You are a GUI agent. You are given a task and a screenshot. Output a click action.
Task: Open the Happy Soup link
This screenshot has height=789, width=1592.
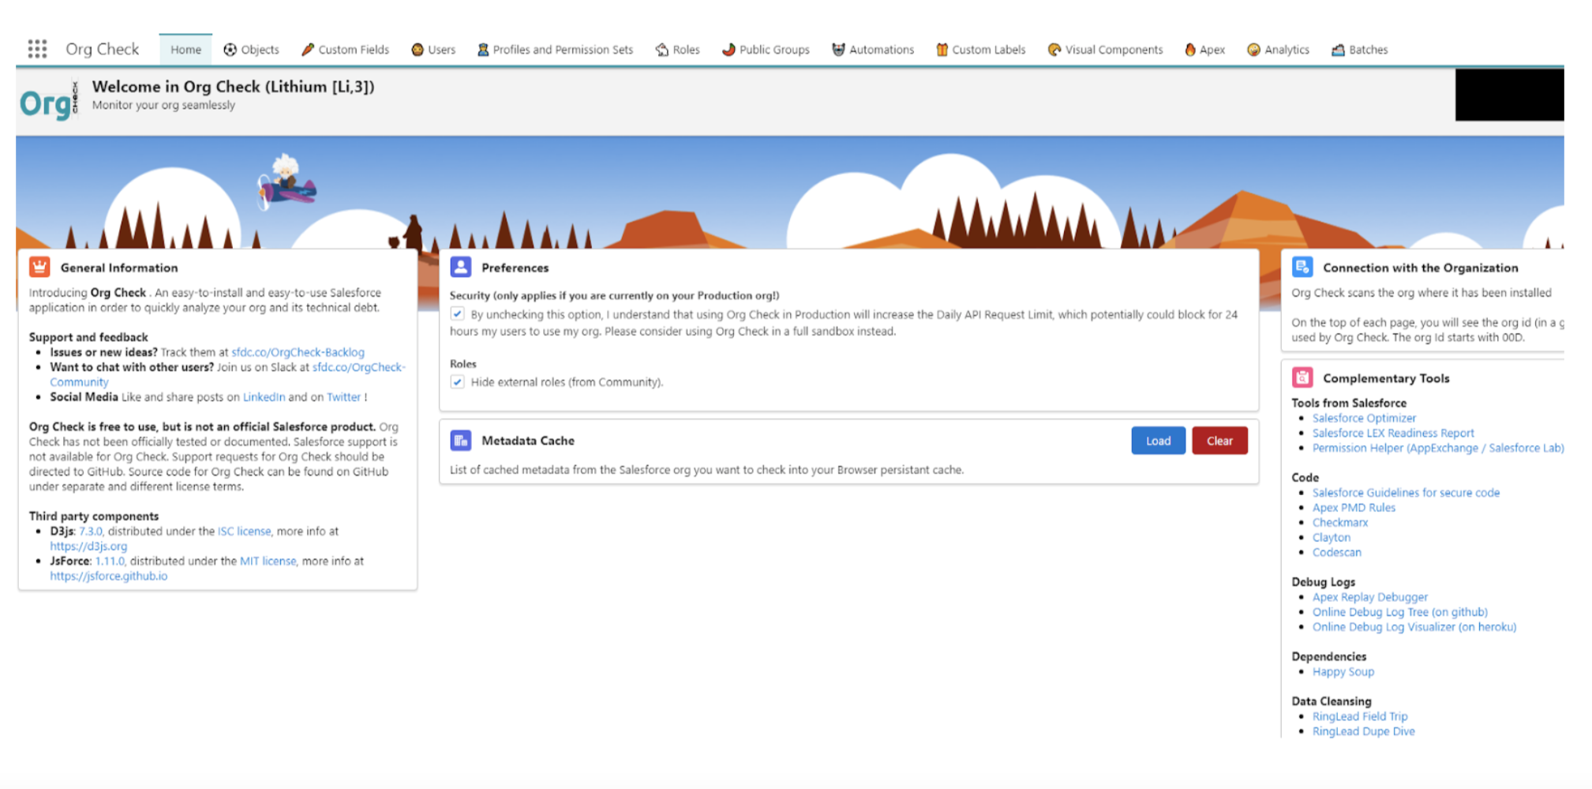pyautogui.click(x=1343, y=671)
